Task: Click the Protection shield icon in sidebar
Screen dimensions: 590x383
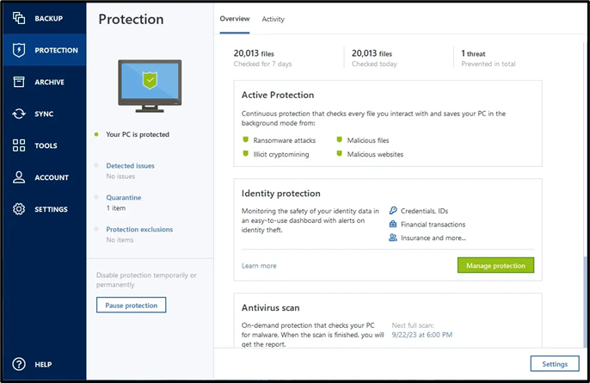Action: [19, 50]
